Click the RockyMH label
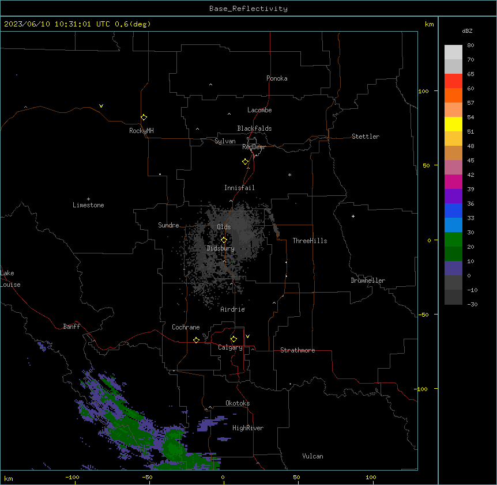This screenshot has width=497, height=485. (141, 131)
